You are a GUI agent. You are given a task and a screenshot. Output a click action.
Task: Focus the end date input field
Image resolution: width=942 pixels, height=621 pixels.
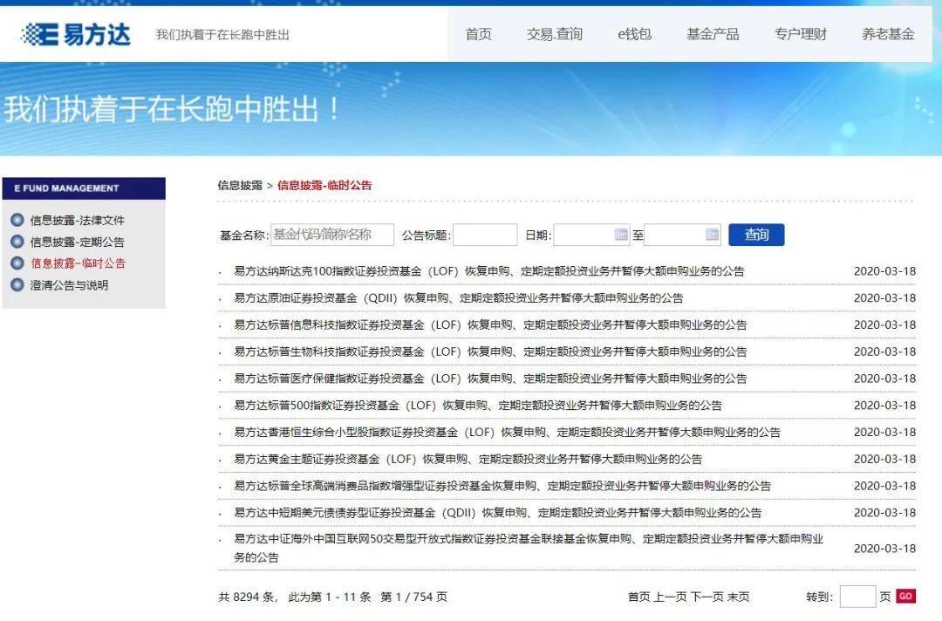[682, 235]
